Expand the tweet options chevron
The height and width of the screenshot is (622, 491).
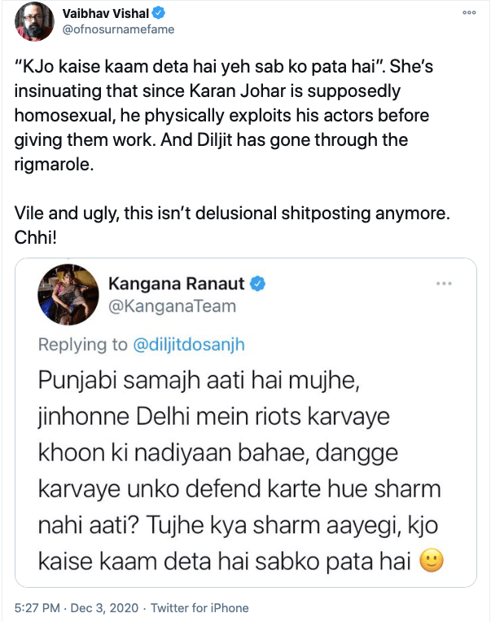point(469,14)
